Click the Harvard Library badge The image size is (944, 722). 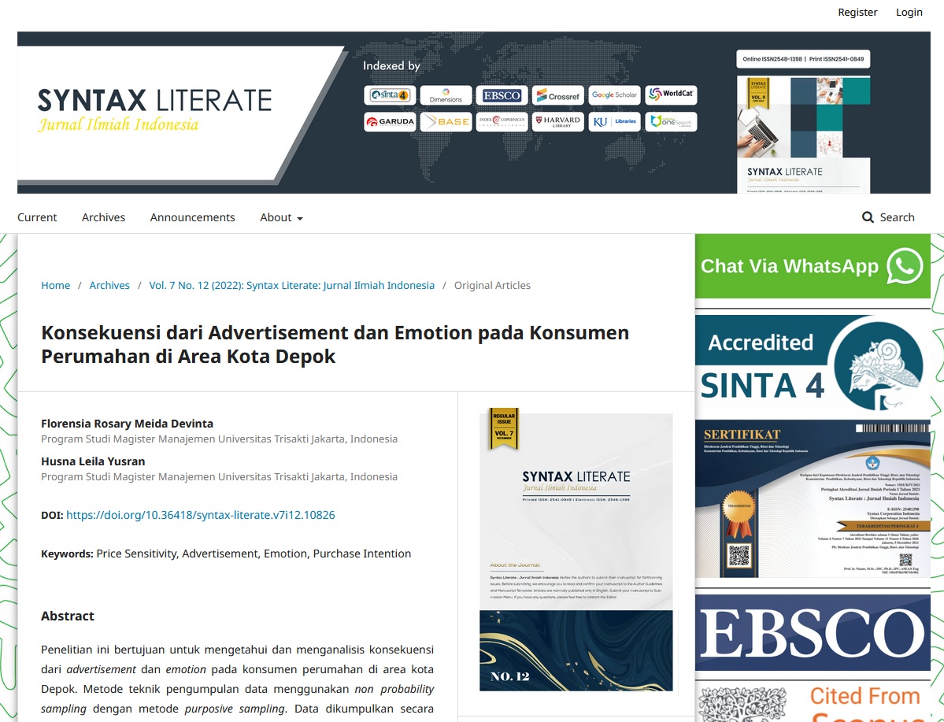557,122
